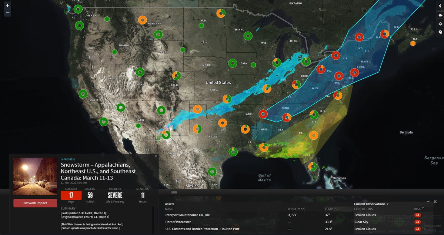The image size is (444, 235).
Task: Sort by the CONDITIONS column header
Action: [x=363, y=209]
